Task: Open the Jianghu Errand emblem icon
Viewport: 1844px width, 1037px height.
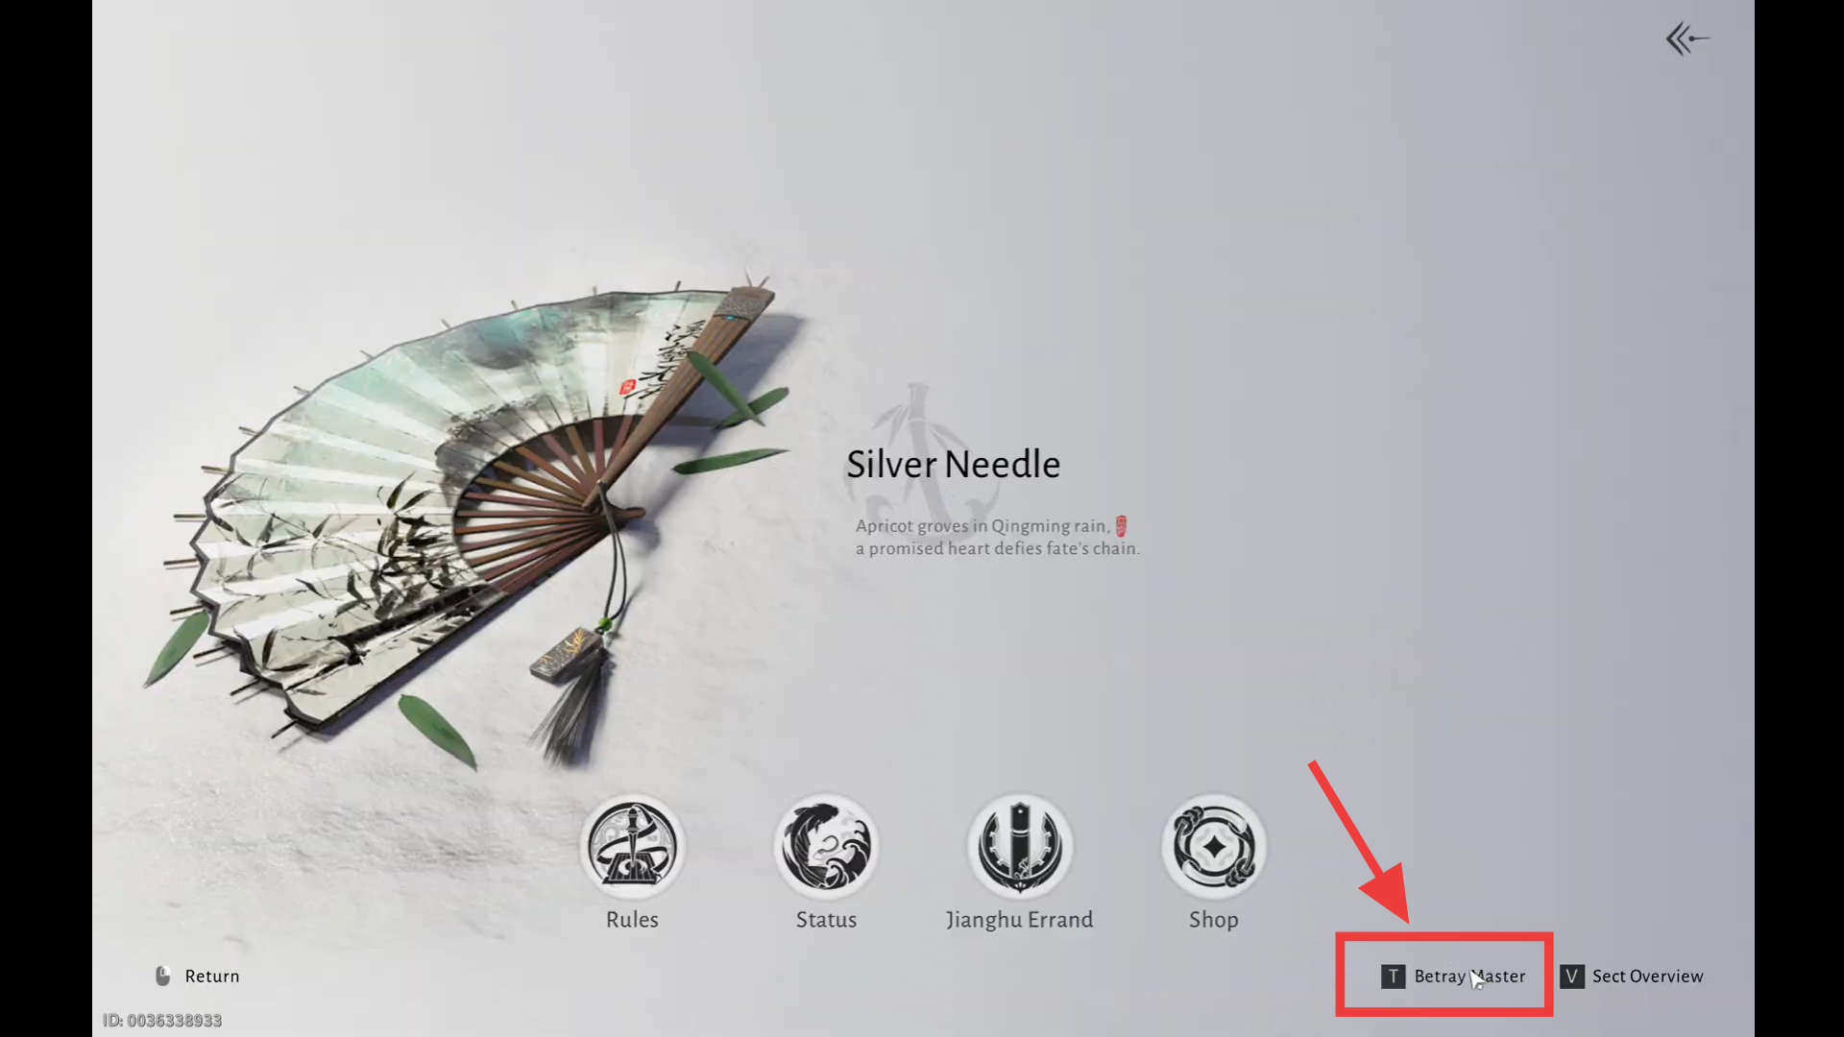Action: click(1020, 846)
